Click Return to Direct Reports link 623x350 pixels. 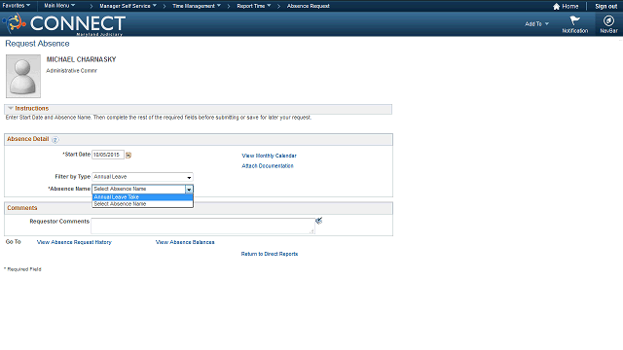[270, 254]
